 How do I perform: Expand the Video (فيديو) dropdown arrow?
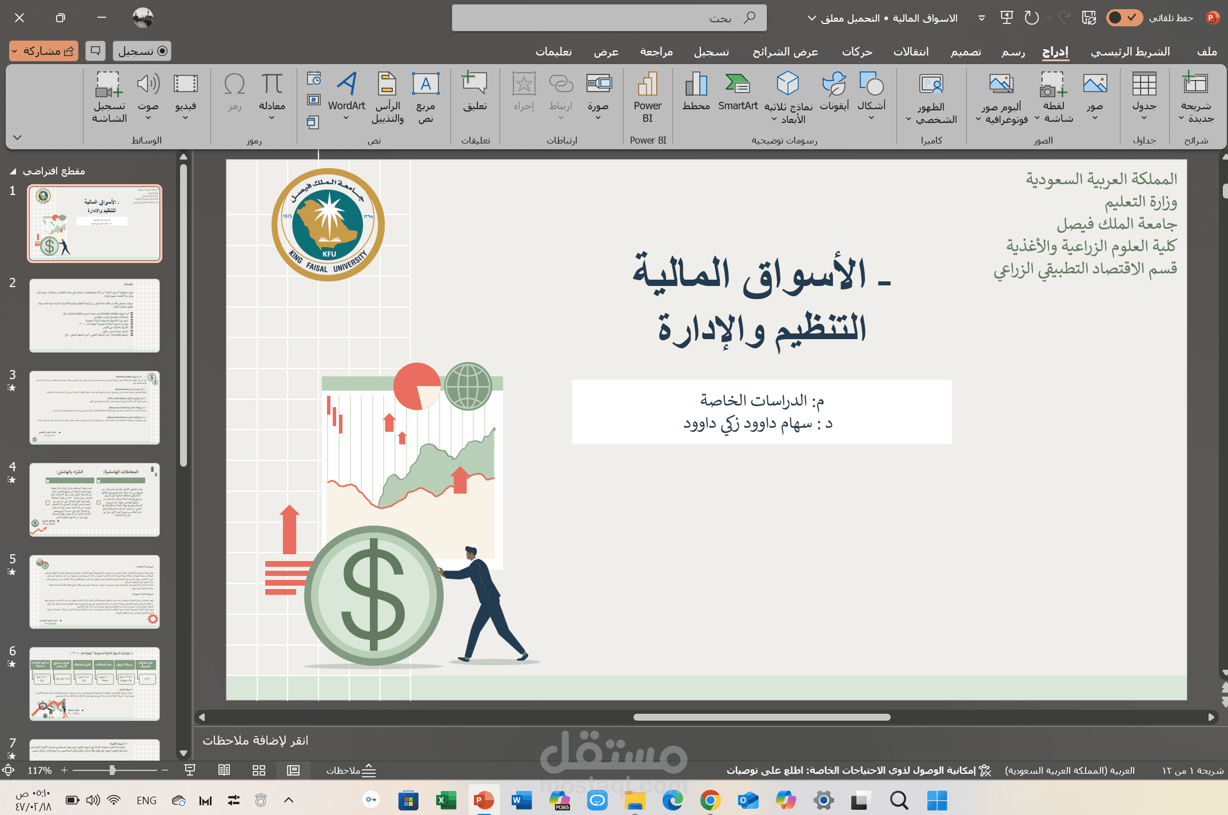coord(185,118)
